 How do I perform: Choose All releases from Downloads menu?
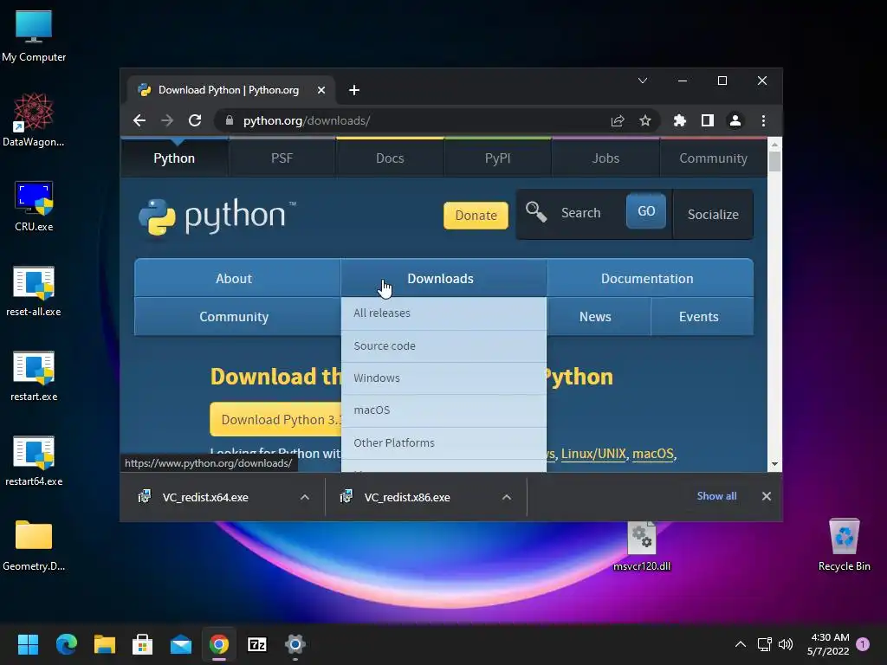tap(443, 313)
